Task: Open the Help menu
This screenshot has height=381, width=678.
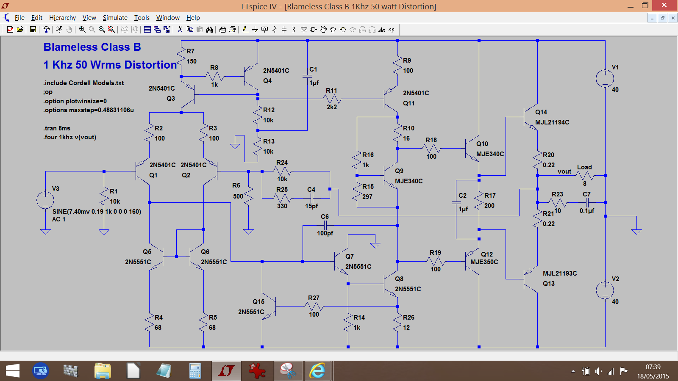Action: pyautogui.click(x=193, y=18)
